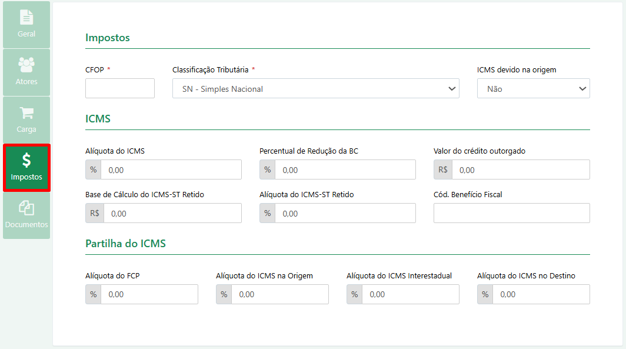Click the Cód. Benefício Fiscal field
This screenshot has width=626, height=349.
click(x=511, y=213)
